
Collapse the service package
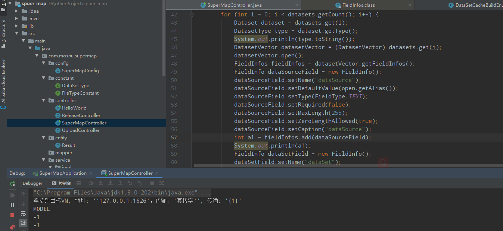[x=43, y=160]
